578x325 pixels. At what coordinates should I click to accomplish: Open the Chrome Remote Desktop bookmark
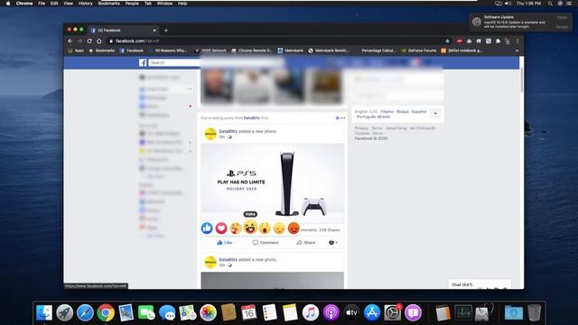(x=252, y=51)
